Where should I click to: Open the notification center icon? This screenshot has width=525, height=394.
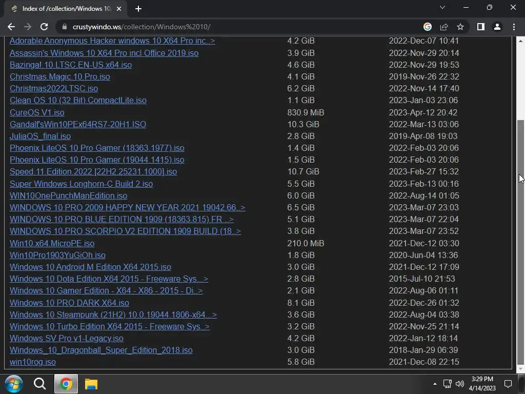click(508, 384)
